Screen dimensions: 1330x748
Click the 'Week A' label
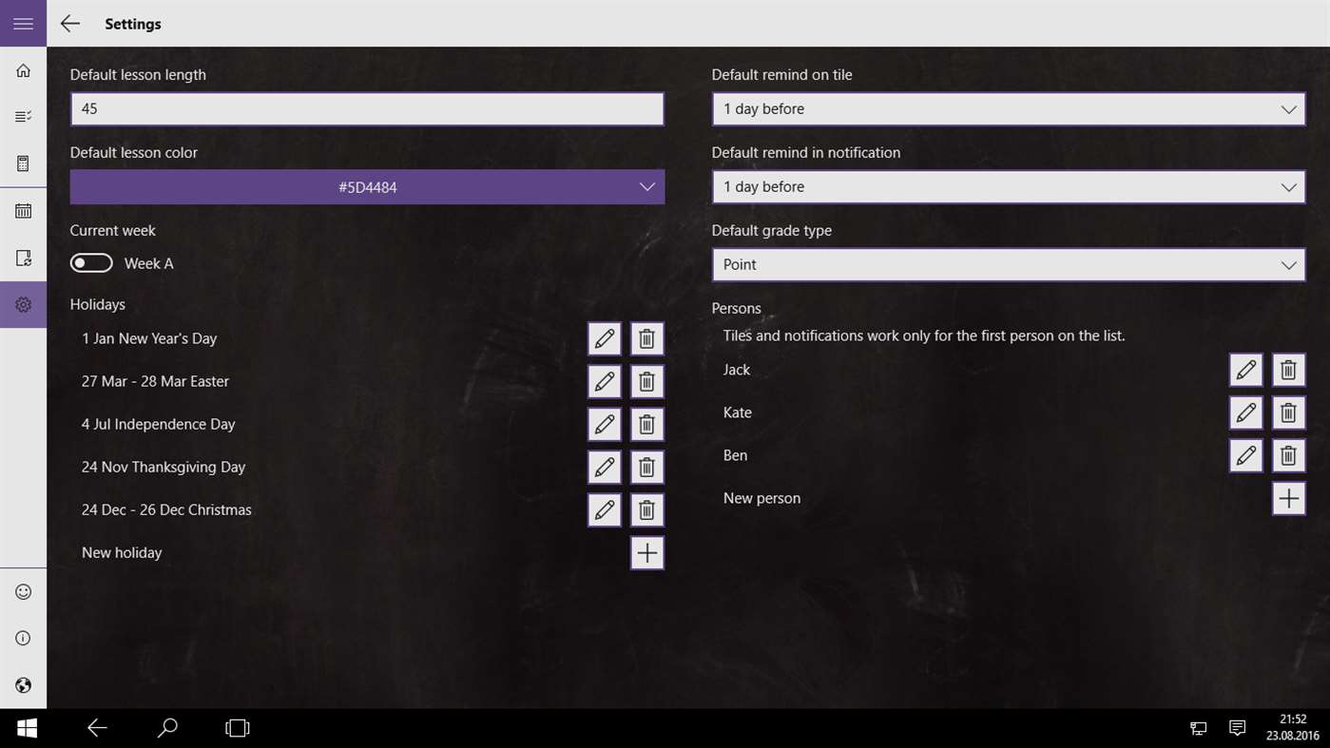148,263
